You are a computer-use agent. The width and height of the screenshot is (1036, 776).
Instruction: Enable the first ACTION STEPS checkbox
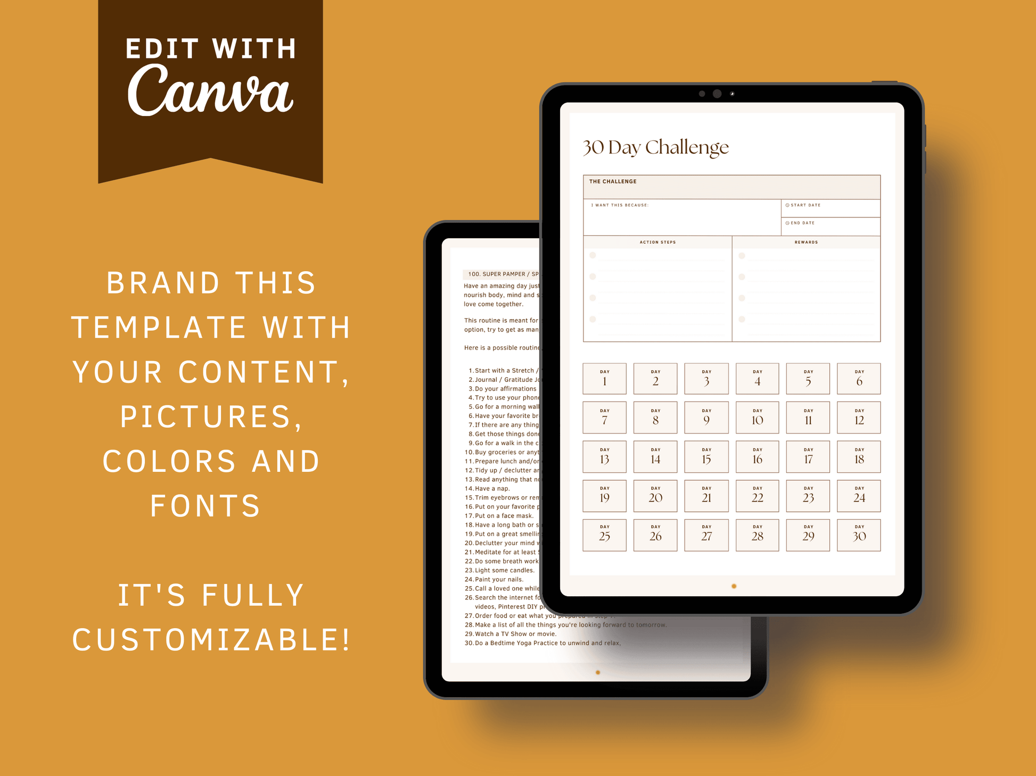[x=593, y=255]
